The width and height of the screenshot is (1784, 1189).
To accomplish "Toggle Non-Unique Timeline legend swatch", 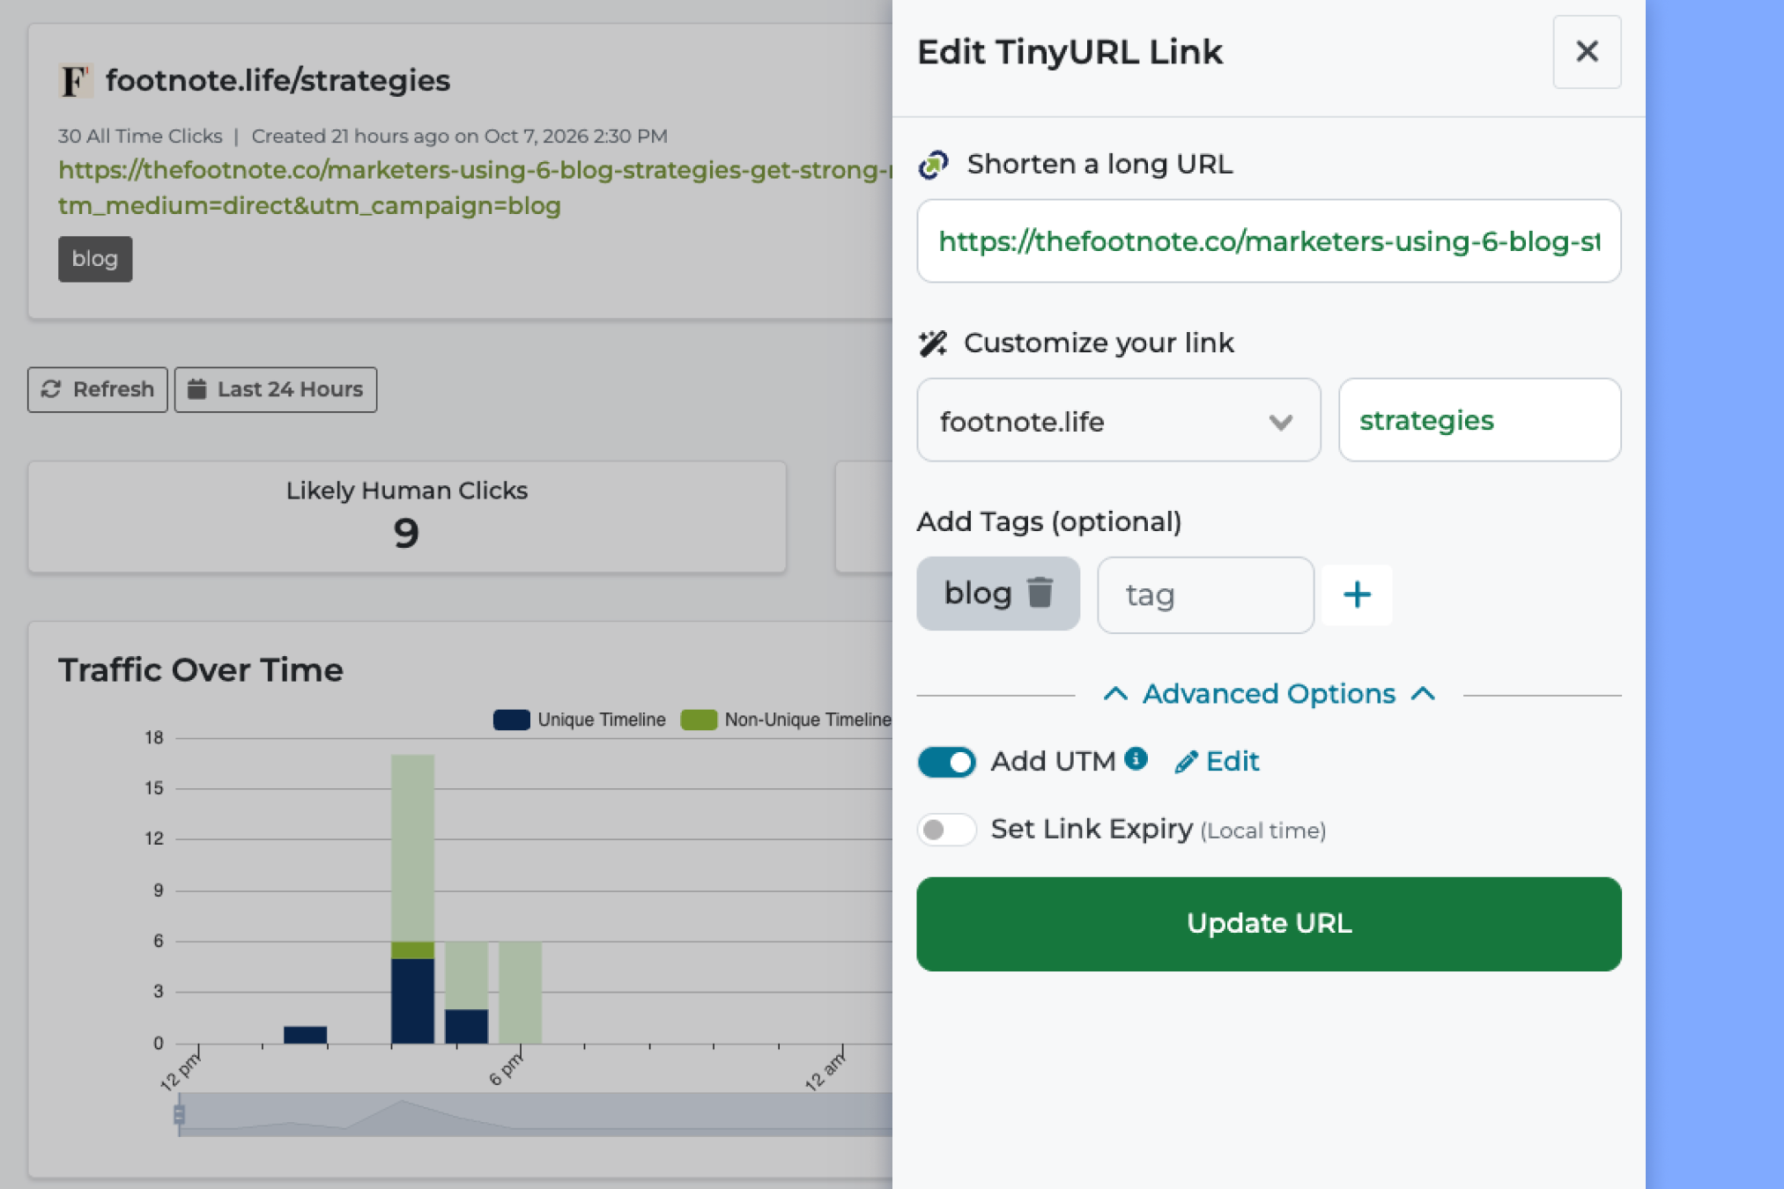I will click(699, 720).
